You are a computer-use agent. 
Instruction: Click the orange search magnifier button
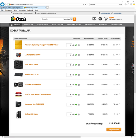74,19
